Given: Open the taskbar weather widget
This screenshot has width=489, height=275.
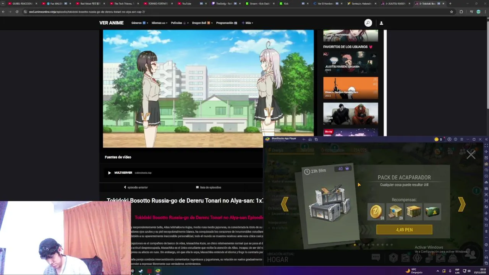Looking at the screenshot, I should point(414,271).
